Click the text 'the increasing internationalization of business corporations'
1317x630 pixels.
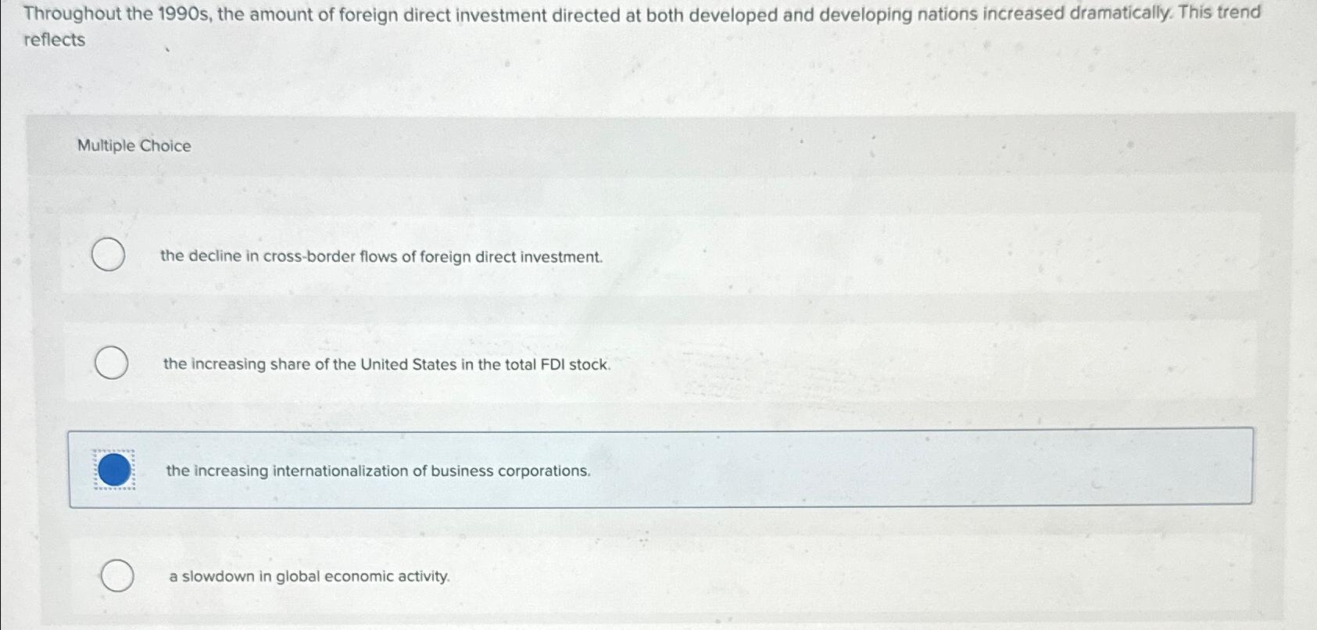coord(377,471)
